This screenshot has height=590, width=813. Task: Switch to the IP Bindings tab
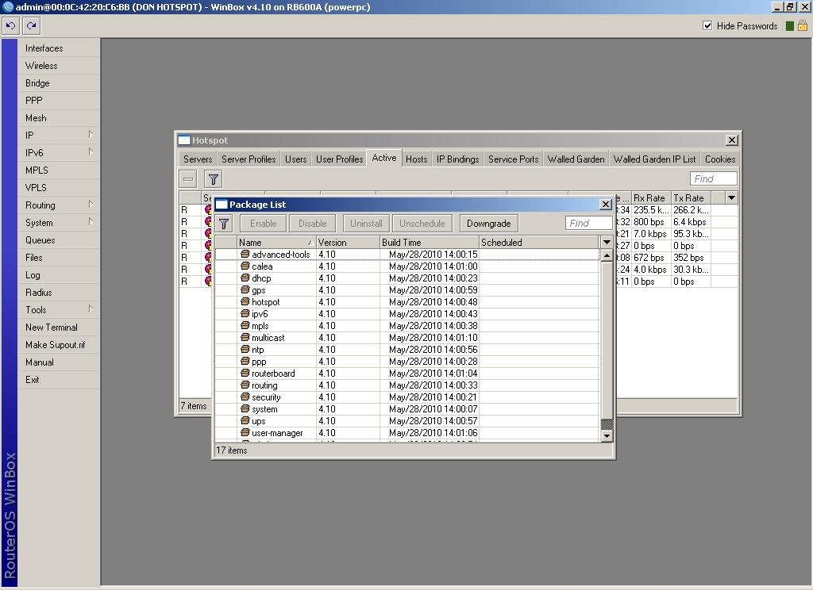click(458, 159)
